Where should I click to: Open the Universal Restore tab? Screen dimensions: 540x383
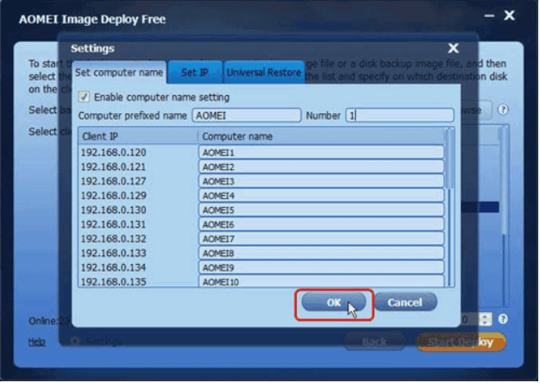264,72
